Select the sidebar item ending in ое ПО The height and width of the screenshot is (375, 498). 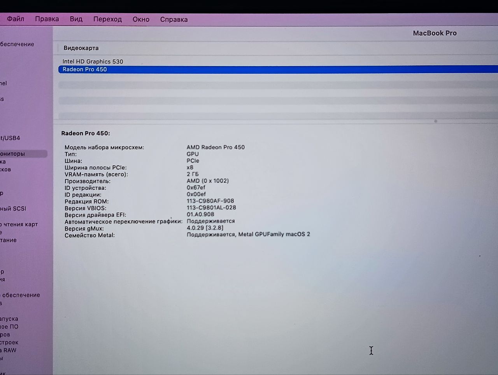click(x=9, y=327)
